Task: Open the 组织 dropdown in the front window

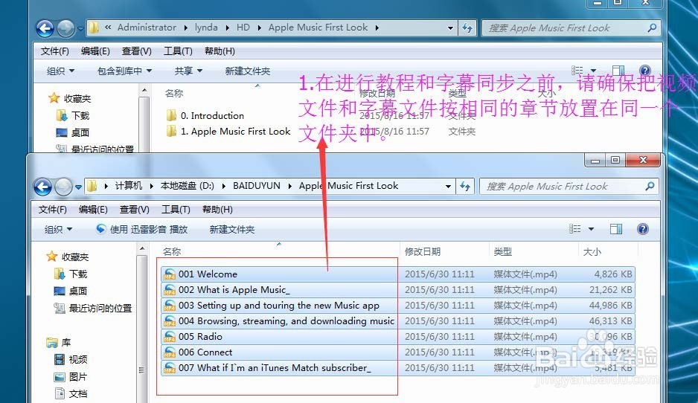Action: (x=58, y=230)
